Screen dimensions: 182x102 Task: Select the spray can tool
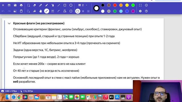click(53, 5)
